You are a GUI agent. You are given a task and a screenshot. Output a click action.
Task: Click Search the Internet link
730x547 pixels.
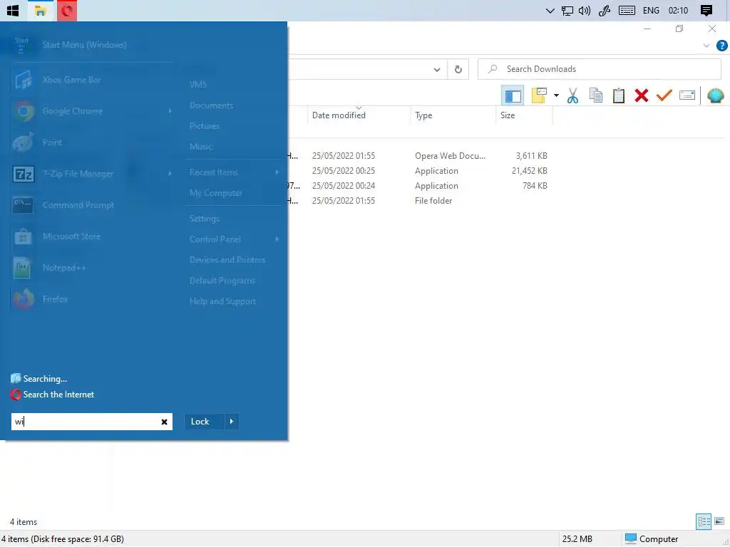tap(53, 395)
